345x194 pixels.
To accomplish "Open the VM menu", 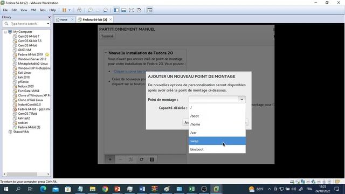I will click(x=33, y=10).
